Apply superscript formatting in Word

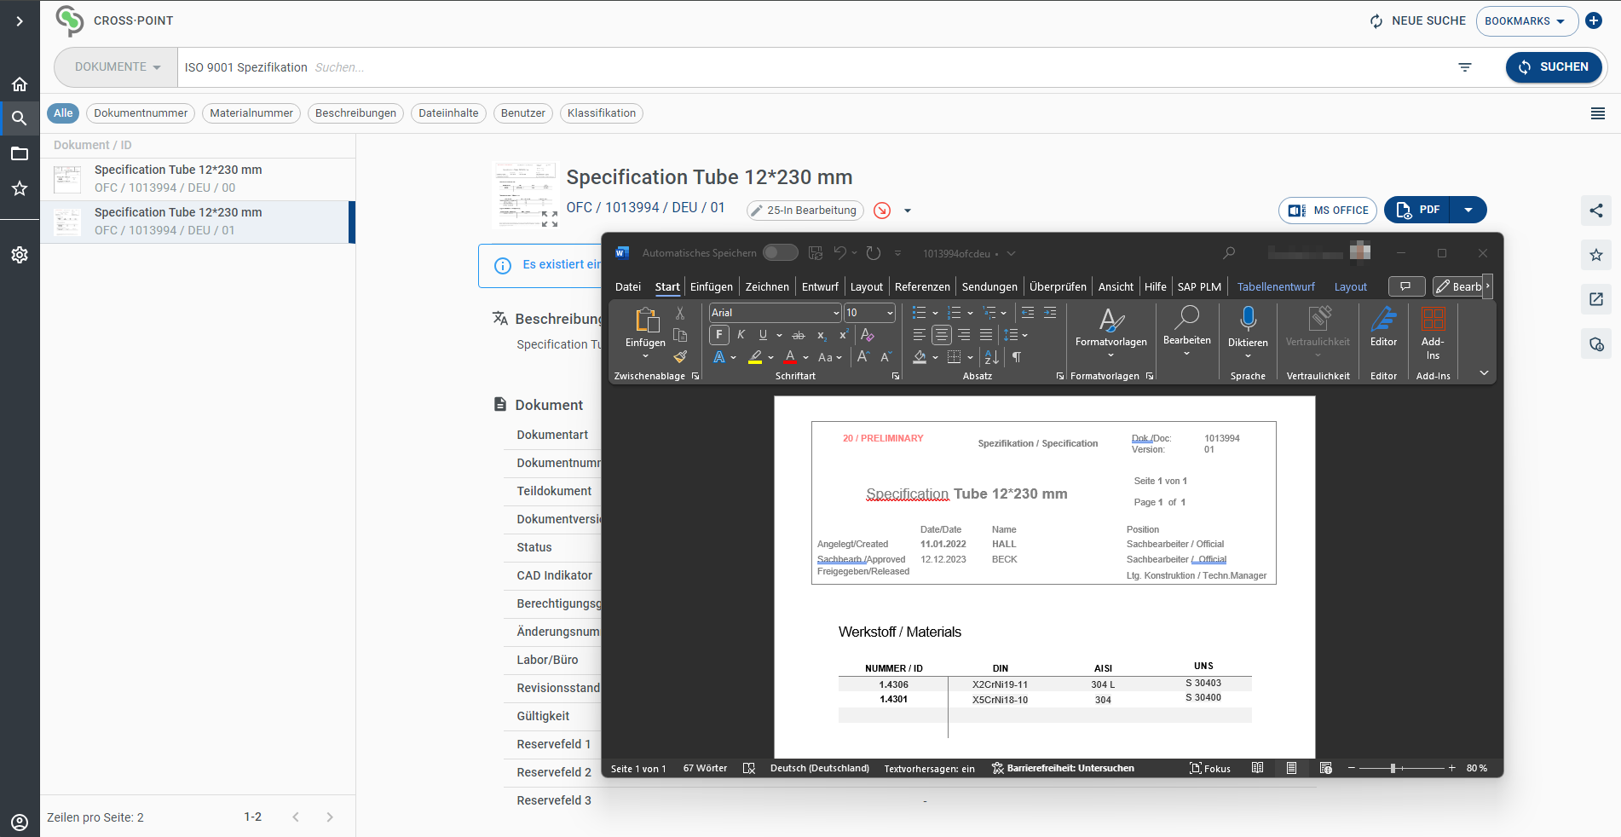[x=843, y=335]
